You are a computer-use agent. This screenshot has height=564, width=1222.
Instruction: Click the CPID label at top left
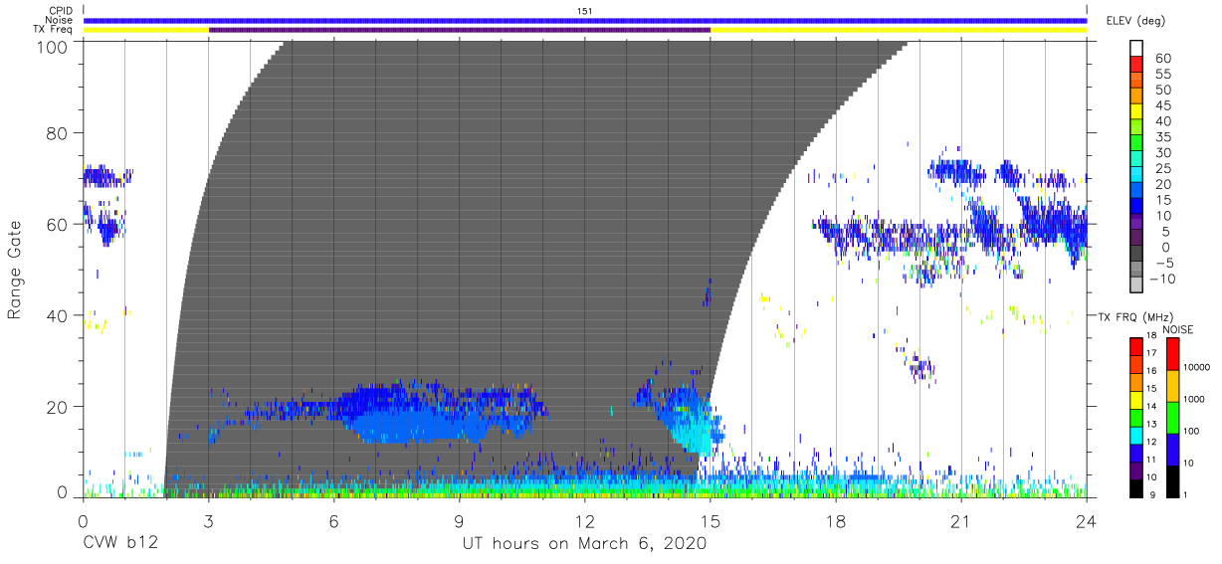pos(60,10)
